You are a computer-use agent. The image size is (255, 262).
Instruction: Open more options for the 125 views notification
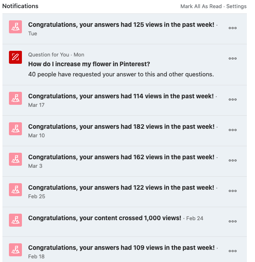click(x=233, y=28)
